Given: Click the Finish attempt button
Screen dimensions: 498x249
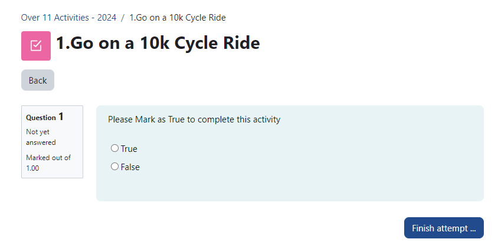Looking at the screenshot, I should pos(443,228).
